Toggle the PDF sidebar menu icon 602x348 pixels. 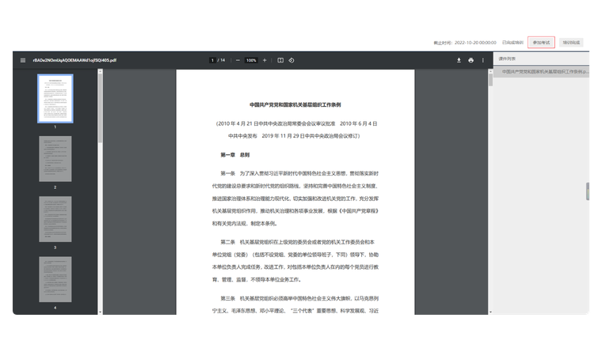tap(23, 60)
